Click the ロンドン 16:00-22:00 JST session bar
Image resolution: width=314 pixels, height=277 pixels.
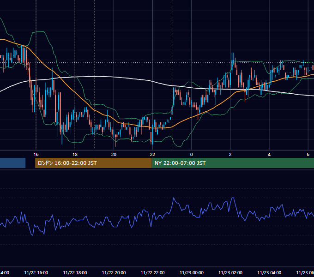click(x=93, y=163)
